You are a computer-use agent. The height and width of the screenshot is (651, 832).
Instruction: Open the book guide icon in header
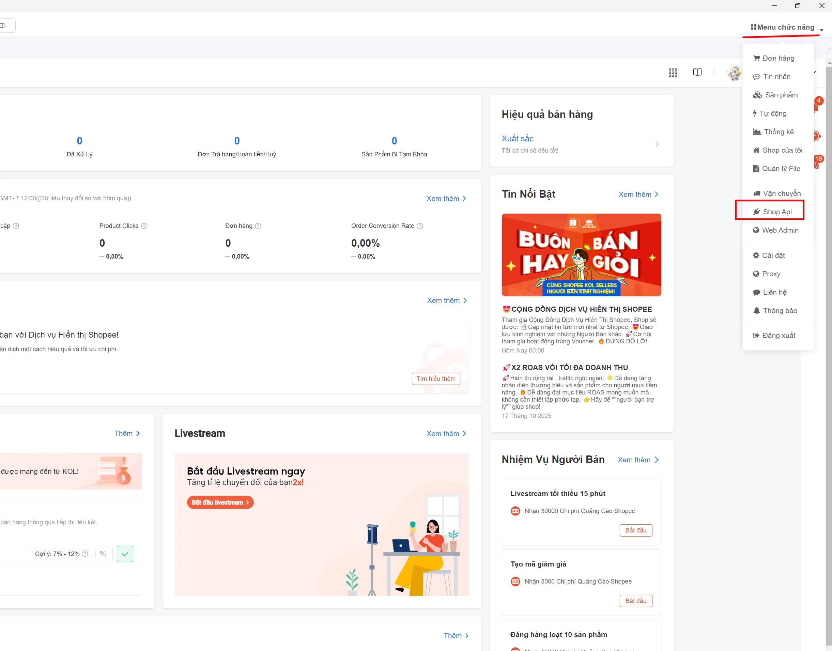[x=697, y=73]
